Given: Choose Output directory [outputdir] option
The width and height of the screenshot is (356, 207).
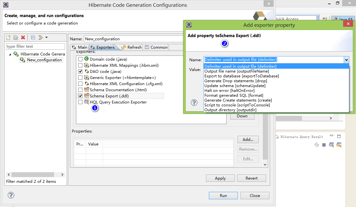Looking at the screenshot, I should (276, 110).
